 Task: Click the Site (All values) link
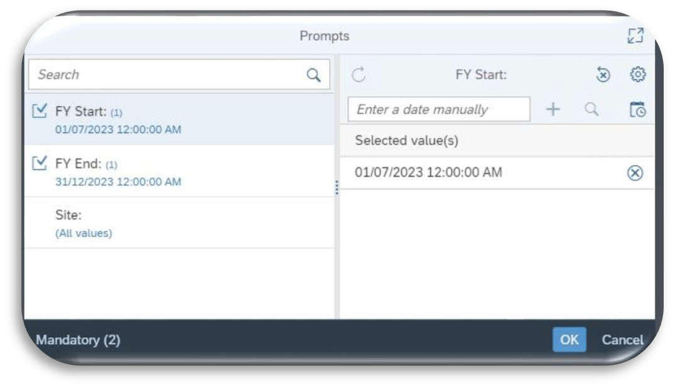[x=84, y=234]
